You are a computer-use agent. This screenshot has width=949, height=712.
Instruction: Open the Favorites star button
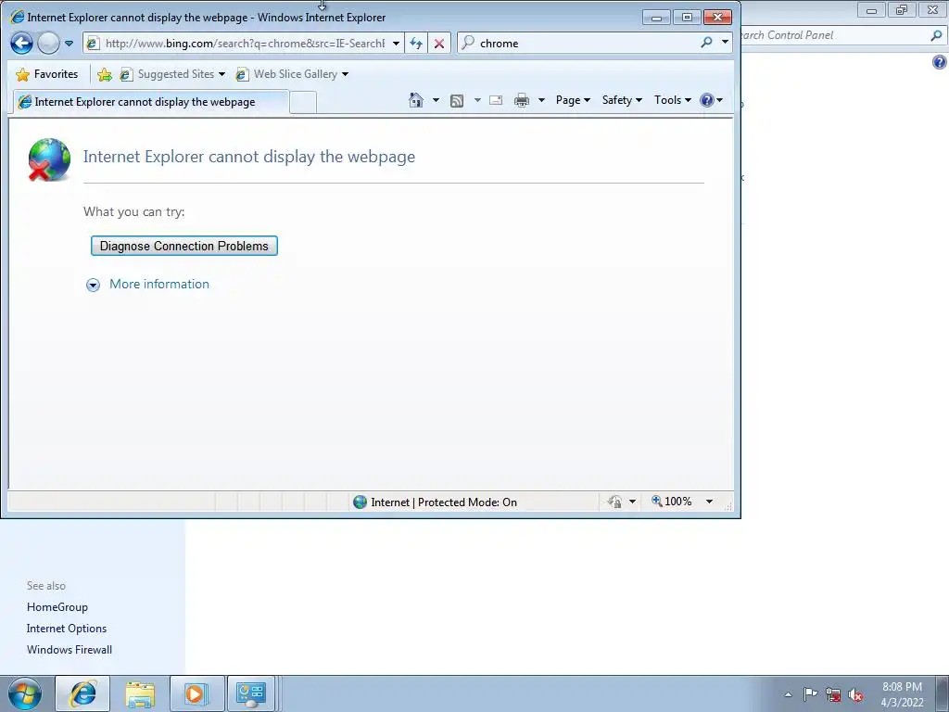47,74
